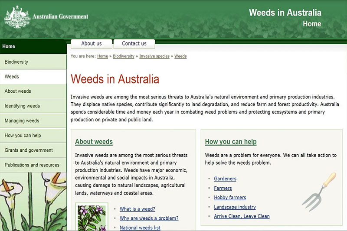The image size is (347, 231).
Task: Click the What is a weed? link
Action: pos(137,209)
